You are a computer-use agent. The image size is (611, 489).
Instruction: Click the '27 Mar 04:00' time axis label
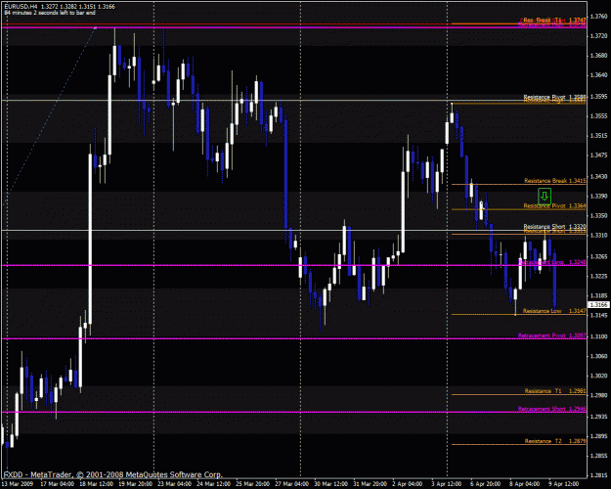291,484
